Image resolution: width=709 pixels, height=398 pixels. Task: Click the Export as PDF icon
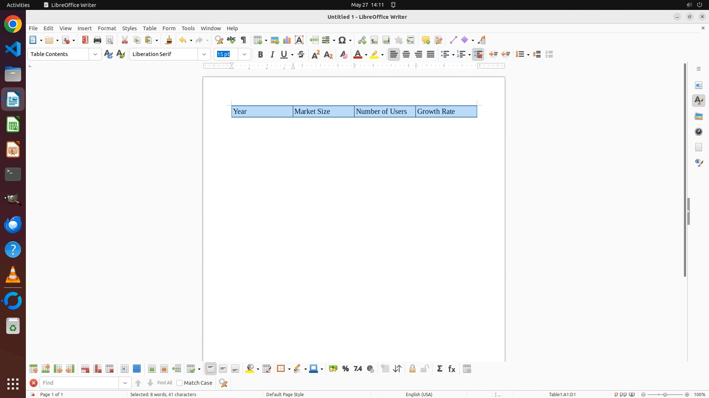point(85,40)
